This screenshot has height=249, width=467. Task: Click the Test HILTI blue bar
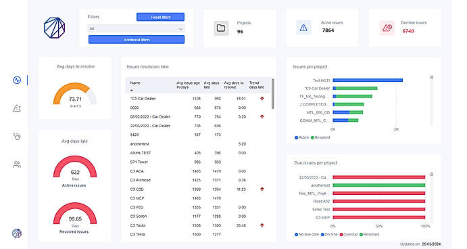pos(368,81)
